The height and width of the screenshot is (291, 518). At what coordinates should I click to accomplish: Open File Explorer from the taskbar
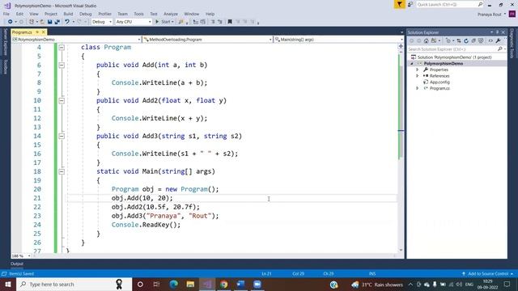190,284
